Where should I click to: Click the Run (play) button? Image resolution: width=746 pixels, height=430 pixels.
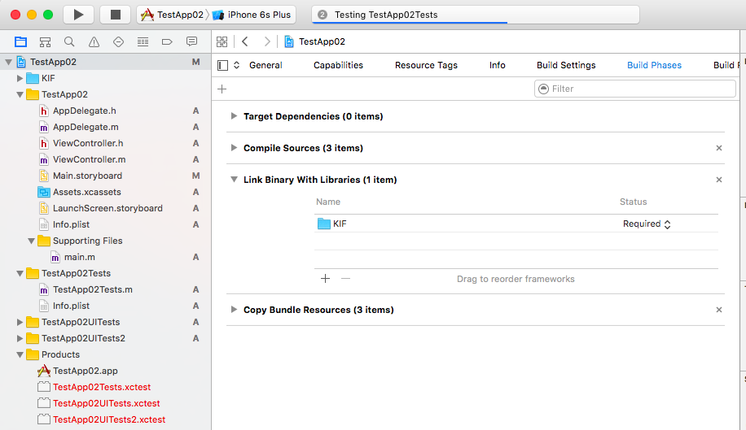78,15
